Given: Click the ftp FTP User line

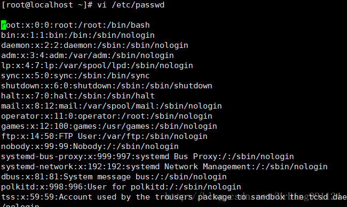Looking at the screenshot, I should click(104, 137).
